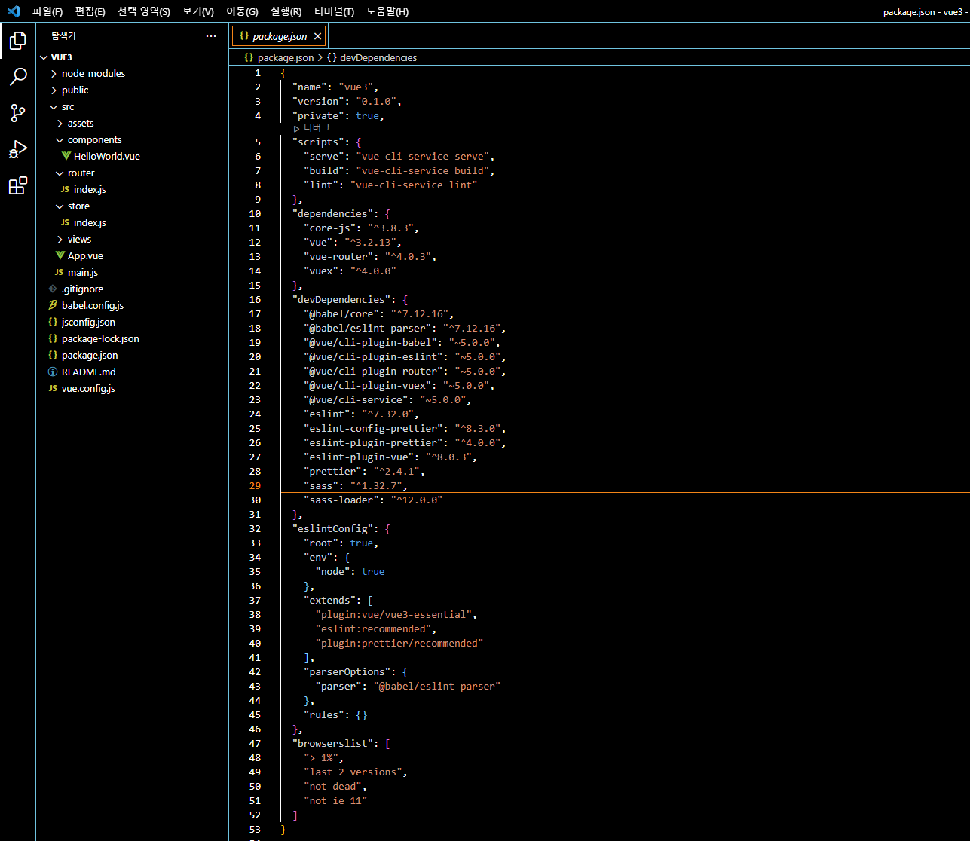Click the "sass-loader" key on line 30

(341, 500)
